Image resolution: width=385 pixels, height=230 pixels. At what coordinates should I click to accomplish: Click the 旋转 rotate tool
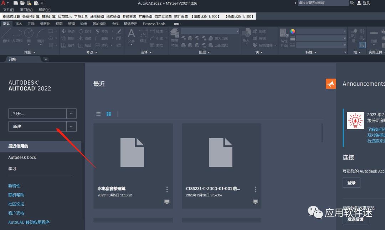pos(85,31)
